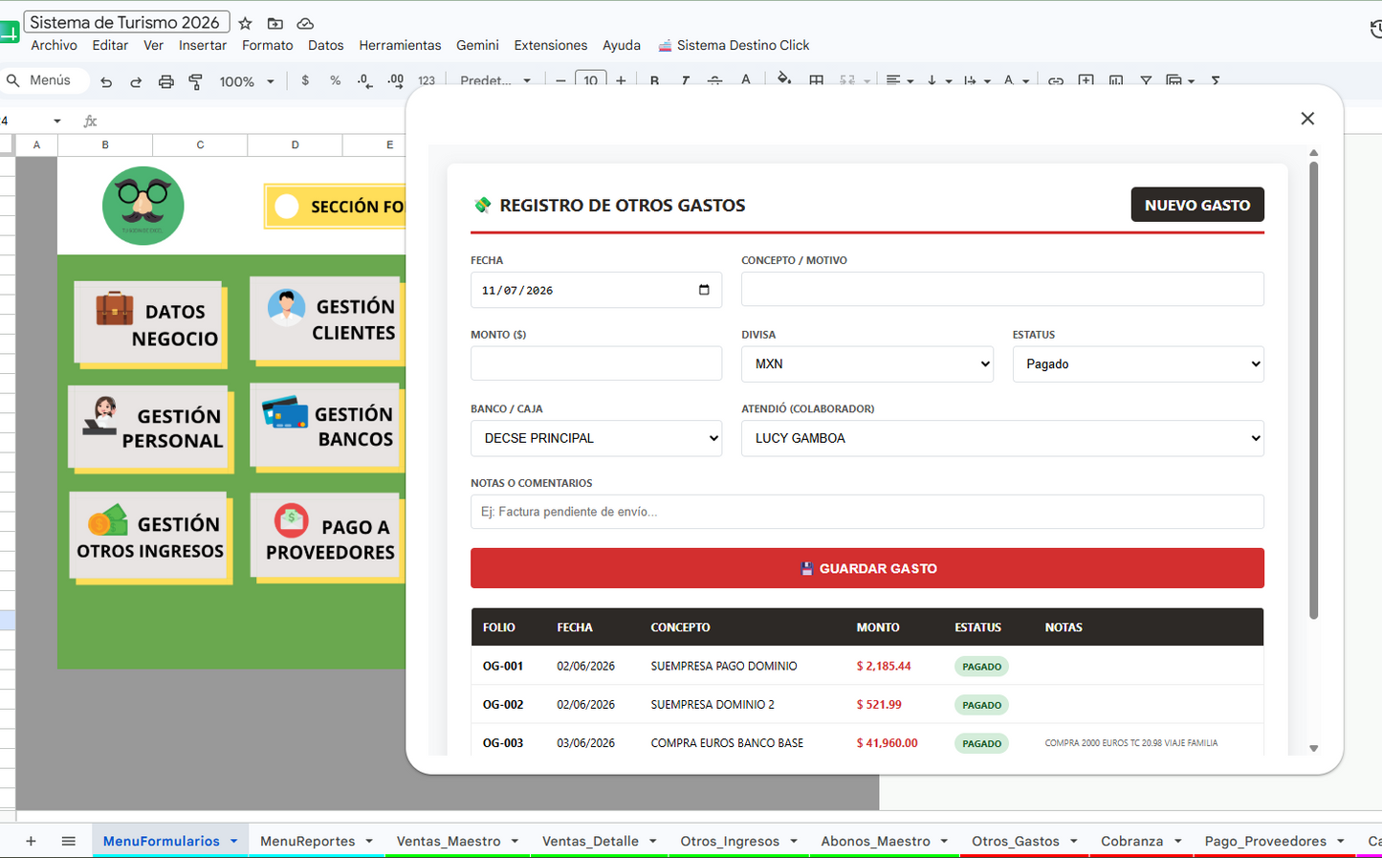The width and height of the screenshot is (1382, 858).
Task: Switch to the Ventas_Maestro sheet tab
Action: pyautogui.click(x=449, y=841)
